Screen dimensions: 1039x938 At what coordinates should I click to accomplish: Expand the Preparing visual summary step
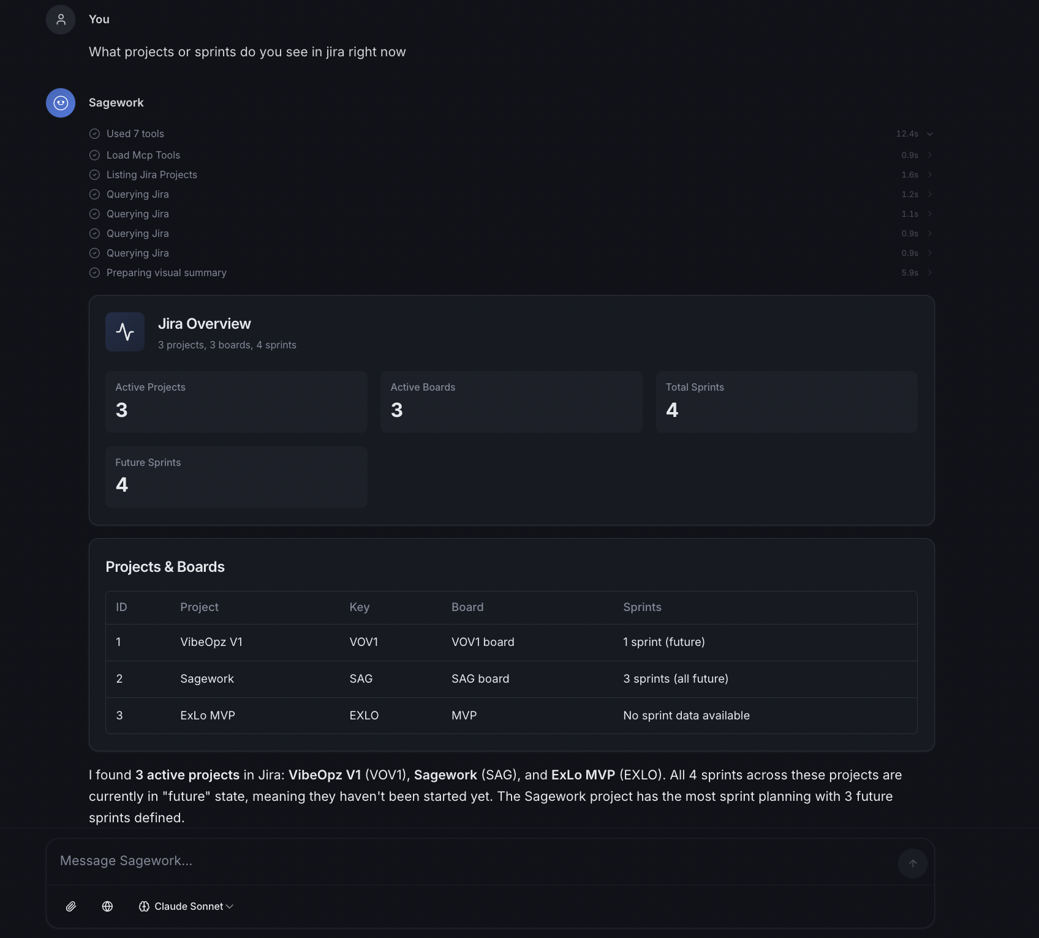(929, 272)
